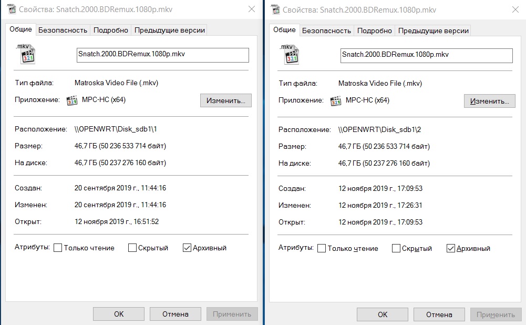Open 'Безопасность' tab in left window
Screen dimensions: 526x325
(x=63, y=30)
